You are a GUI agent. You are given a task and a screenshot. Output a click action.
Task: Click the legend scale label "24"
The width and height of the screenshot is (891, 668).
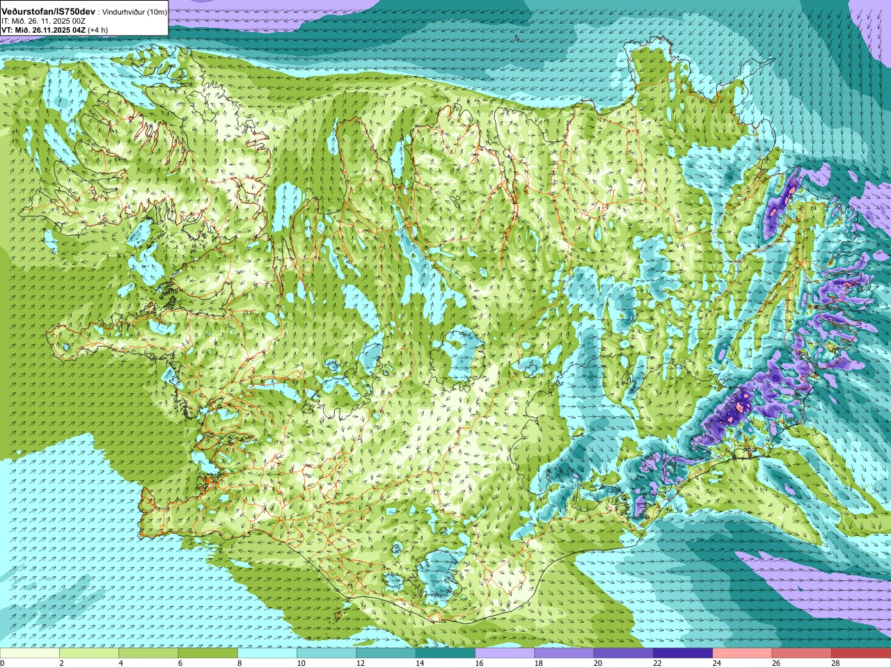[x=716, y=663]
